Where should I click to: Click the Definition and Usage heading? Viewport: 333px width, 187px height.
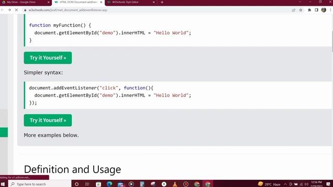click(72, 169)
